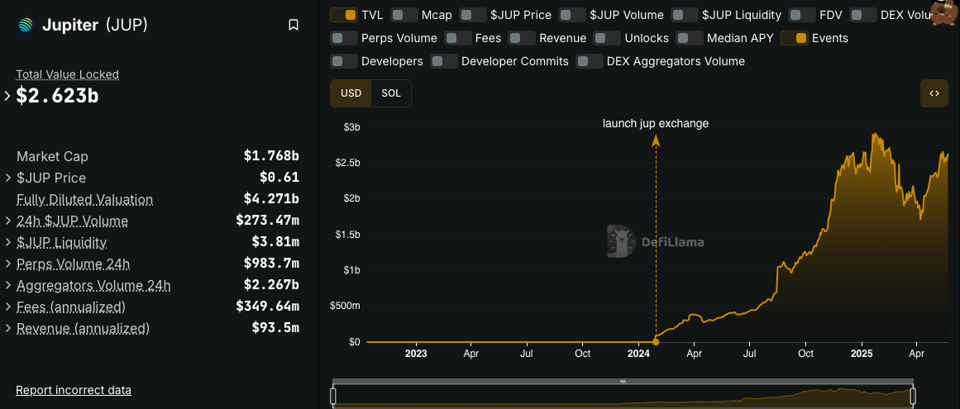This screenshot has width=960, height=409.
Task: Click the Report incorrect data link
Action: (x=74, y=390)
